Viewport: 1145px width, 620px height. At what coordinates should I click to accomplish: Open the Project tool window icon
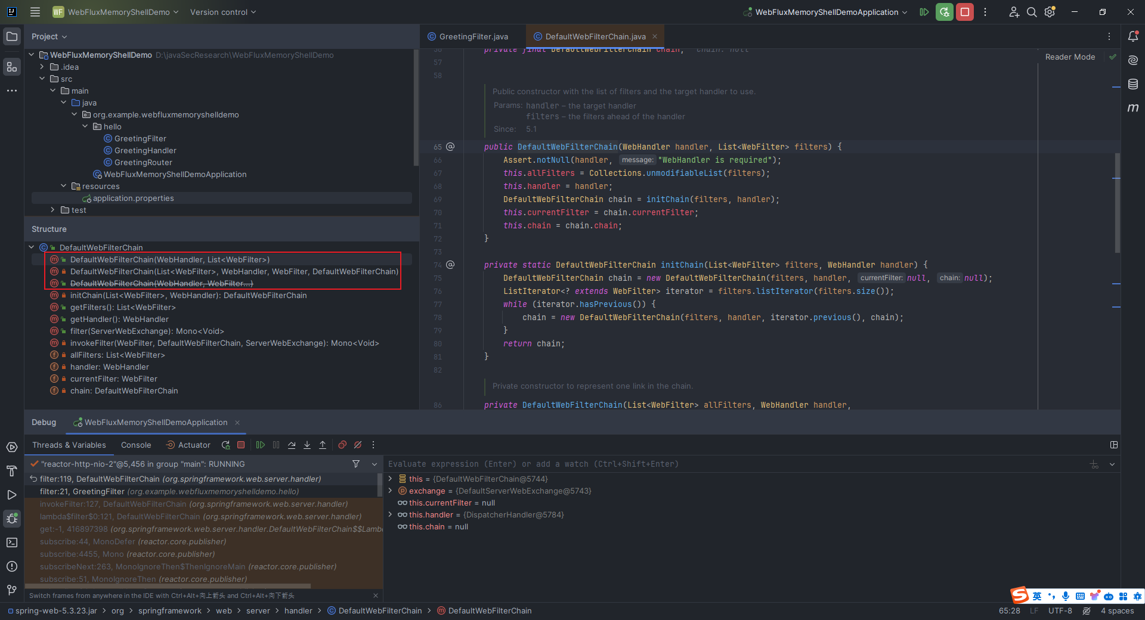pyautogui.click(x=12, y=36)
